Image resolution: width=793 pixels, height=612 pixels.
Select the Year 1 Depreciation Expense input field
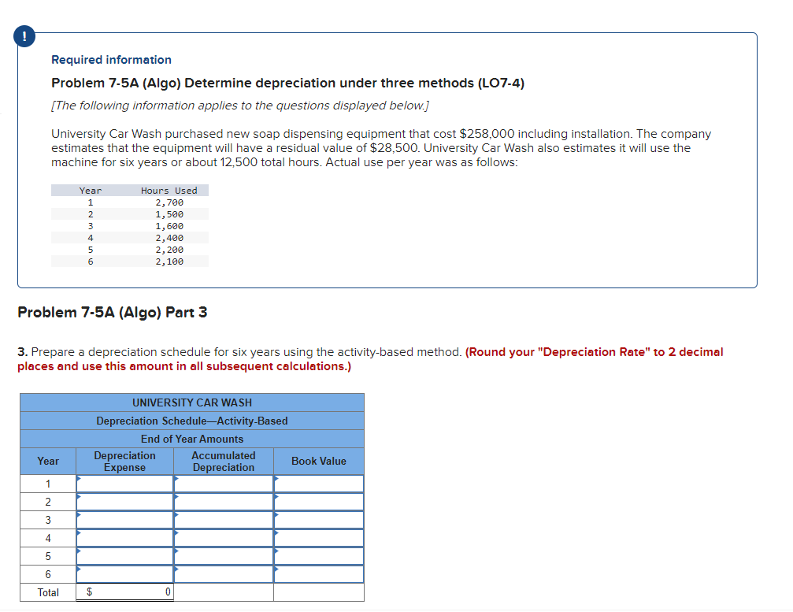tap(124, 483)
